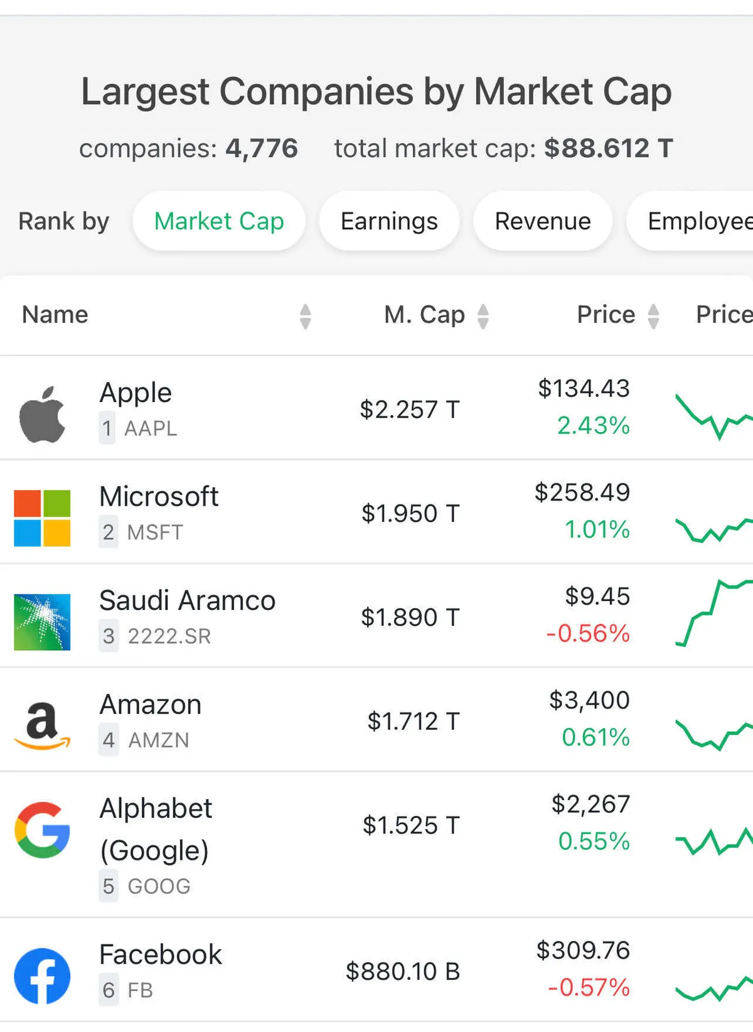Screen dimensions: 753x1032
Task: Sort by M. Cap column arrows
Action: [x=483, y=316]
